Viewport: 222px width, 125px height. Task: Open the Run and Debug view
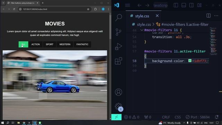[x=118, y=47]
